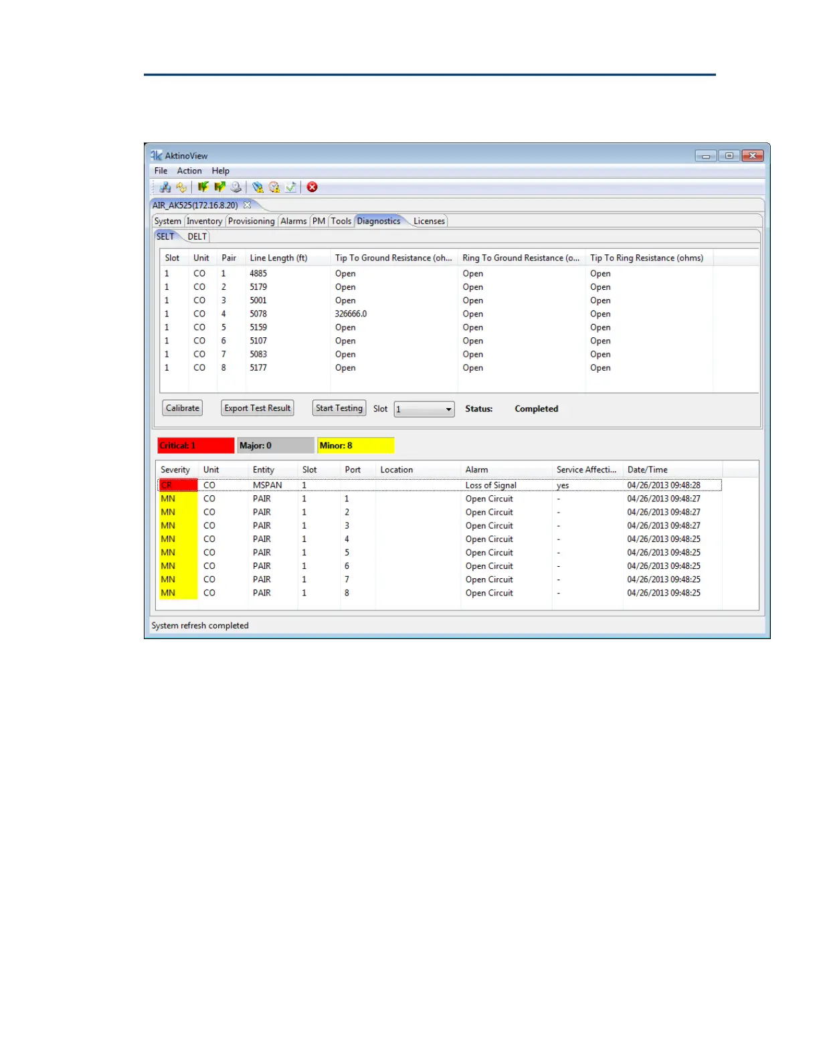Click the first green-arrow folder import icon
The height and width of the screenshot is (1060, 819).
coord(203,187)
